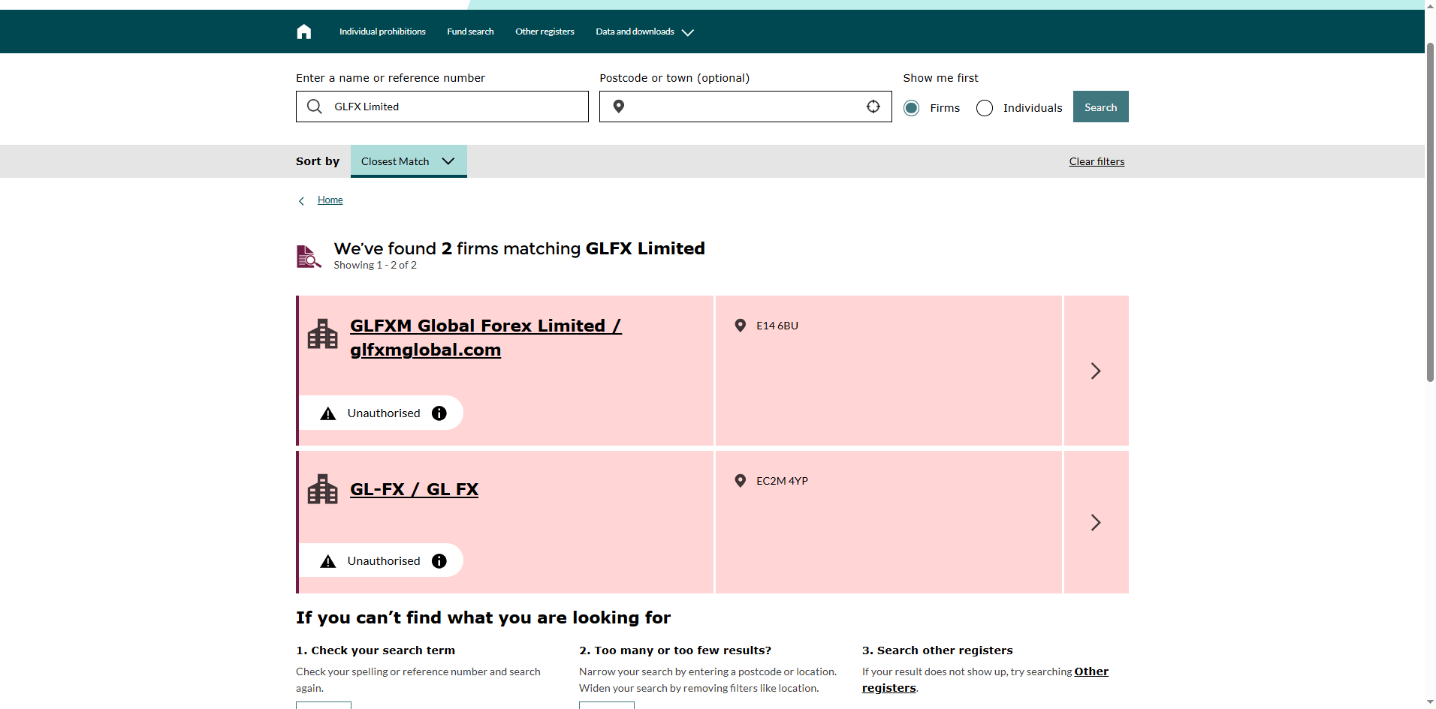
Task: Open the Closest Match sort dropdown
Action: 408,161
